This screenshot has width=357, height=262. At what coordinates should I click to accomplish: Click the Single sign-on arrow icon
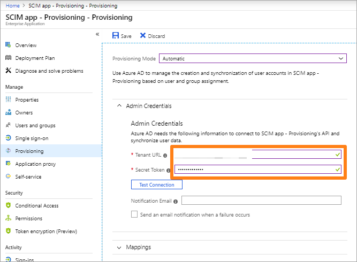8,138
